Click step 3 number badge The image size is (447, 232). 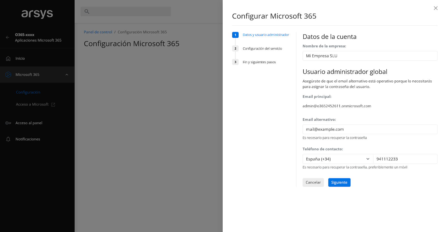tap(235, 62)
